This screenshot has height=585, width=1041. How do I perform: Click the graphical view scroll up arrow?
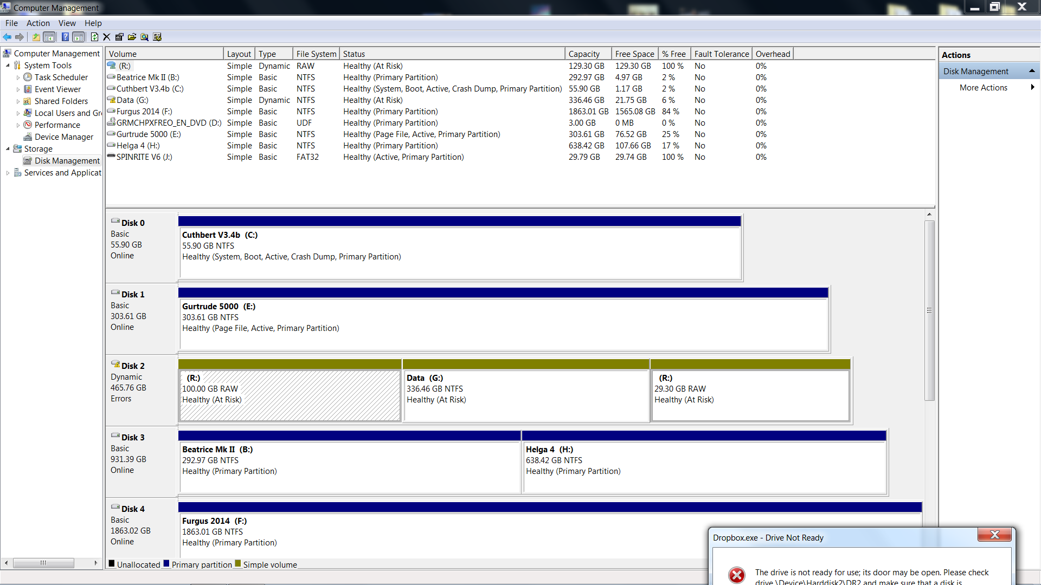click(x=929, y=214)
